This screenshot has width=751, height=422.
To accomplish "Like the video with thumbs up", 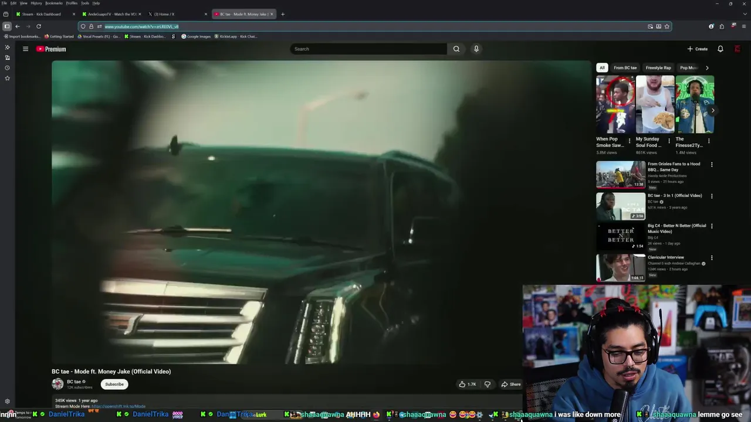I will 468,384.
